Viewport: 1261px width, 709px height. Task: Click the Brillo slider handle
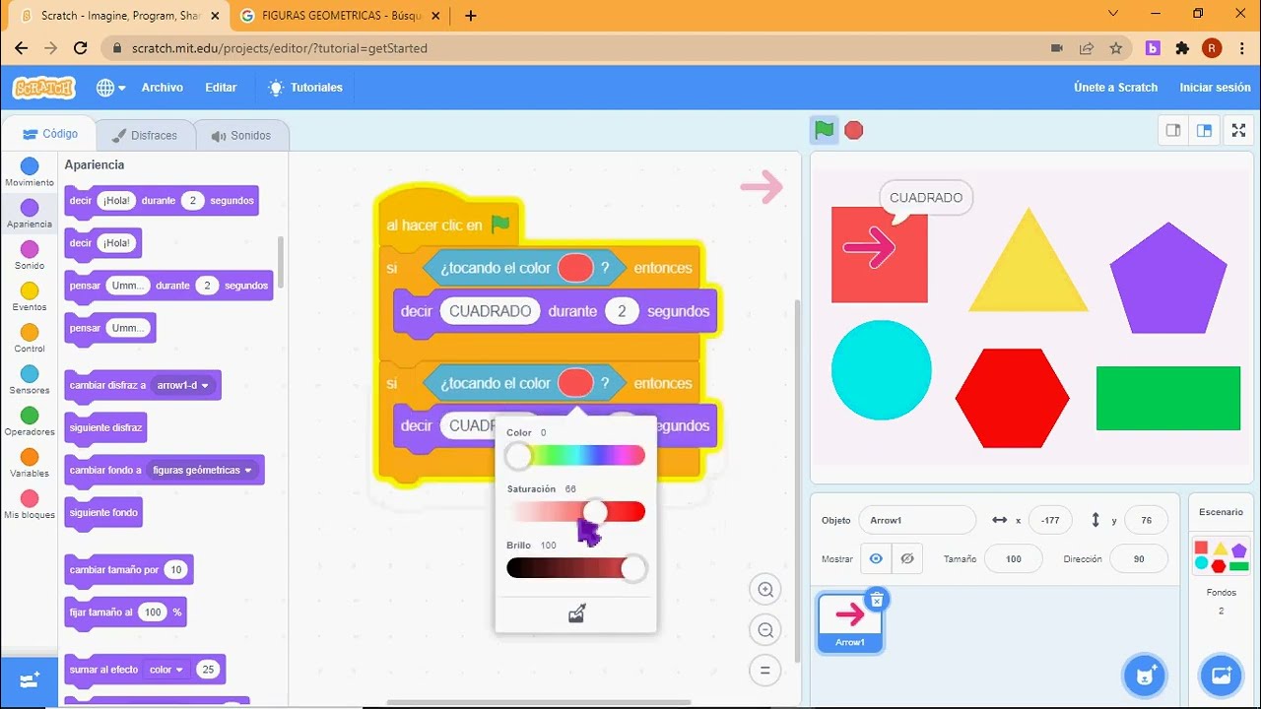point(633,568)
